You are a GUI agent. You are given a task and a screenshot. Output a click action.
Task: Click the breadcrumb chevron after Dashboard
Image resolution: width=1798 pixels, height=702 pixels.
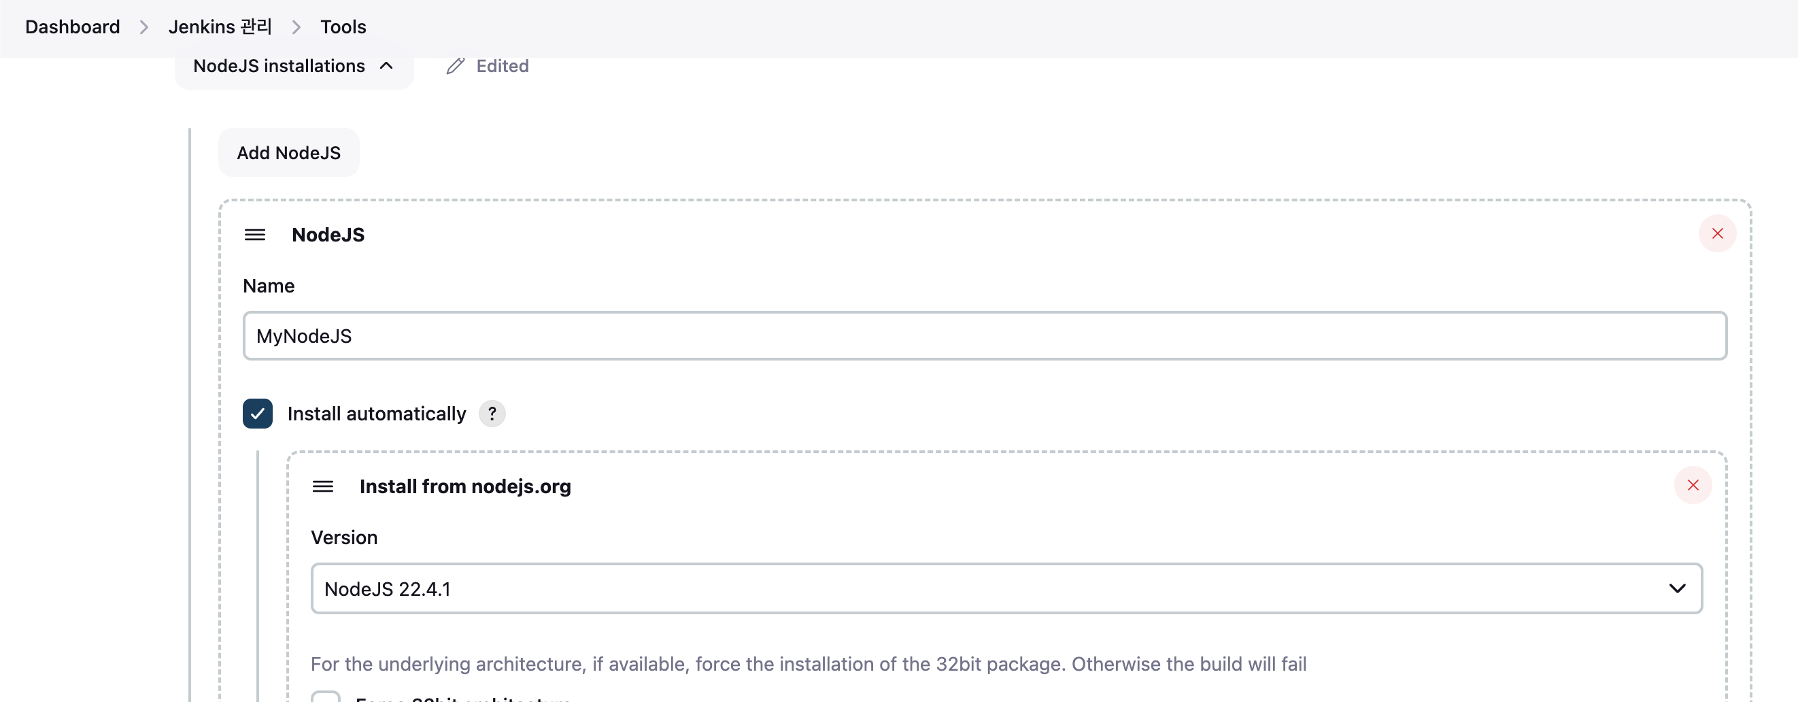(143, 27)
